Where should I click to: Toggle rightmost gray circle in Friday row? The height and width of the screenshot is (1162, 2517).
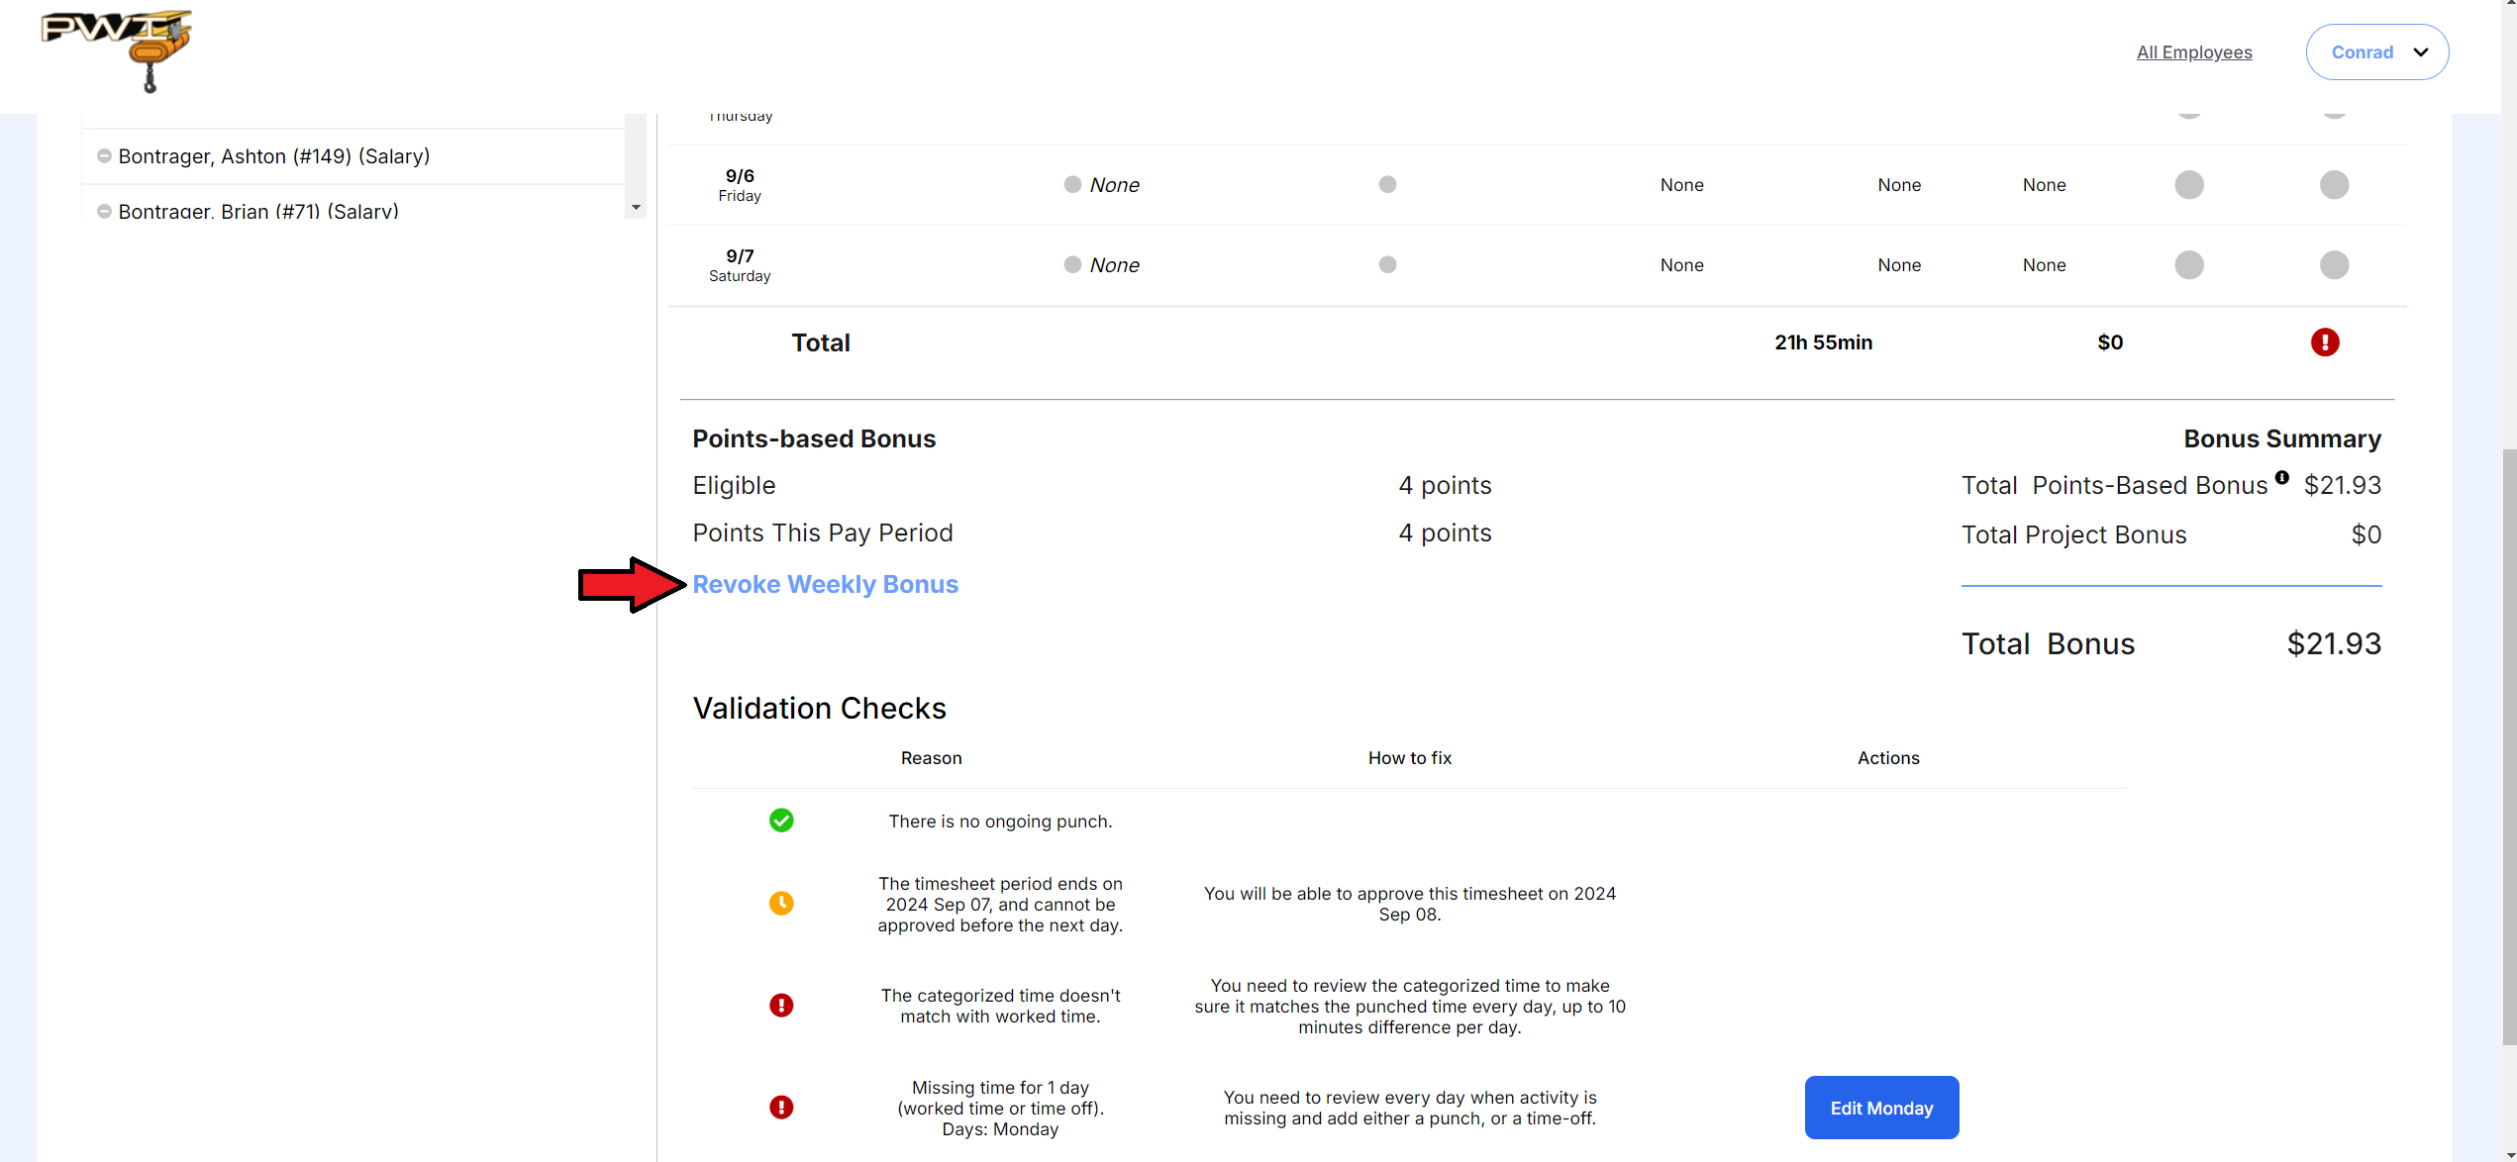[2334, 184]
